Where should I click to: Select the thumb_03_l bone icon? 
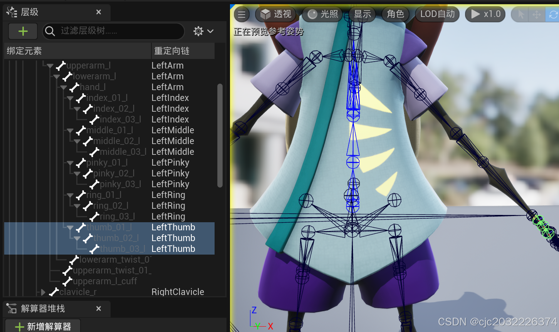pyautogui.click(x=94, y=249)
